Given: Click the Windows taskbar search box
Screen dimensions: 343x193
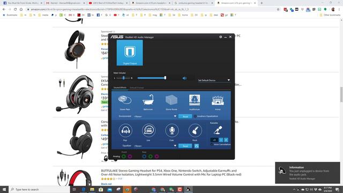Looking at the screenshot, I should click(39, 189).
